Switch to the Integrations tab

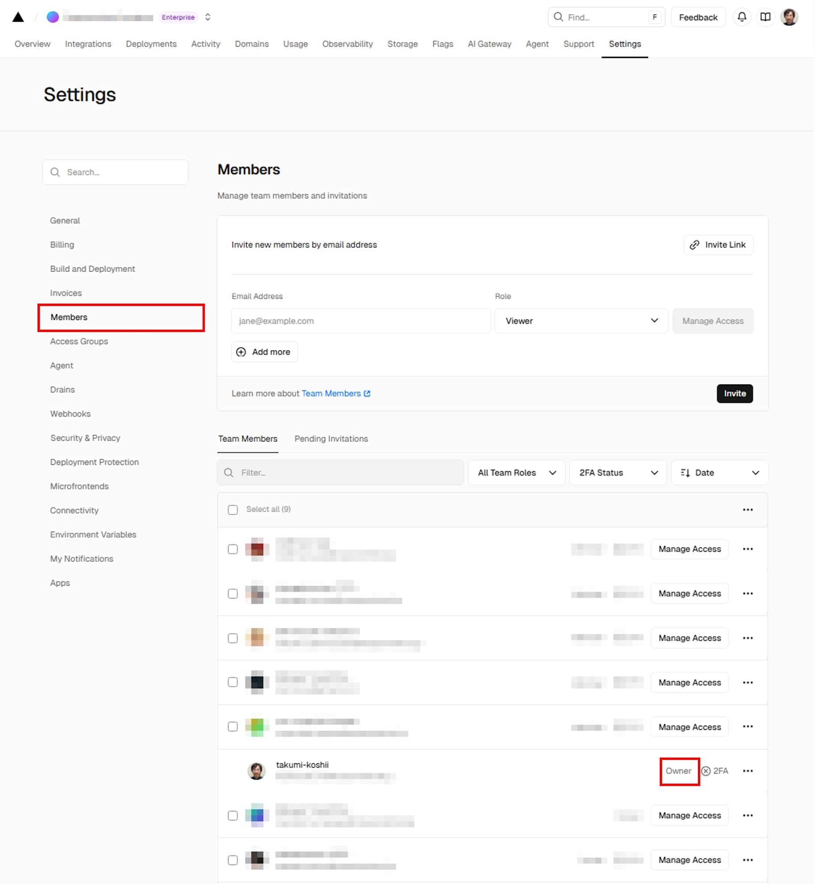point(88,44)
